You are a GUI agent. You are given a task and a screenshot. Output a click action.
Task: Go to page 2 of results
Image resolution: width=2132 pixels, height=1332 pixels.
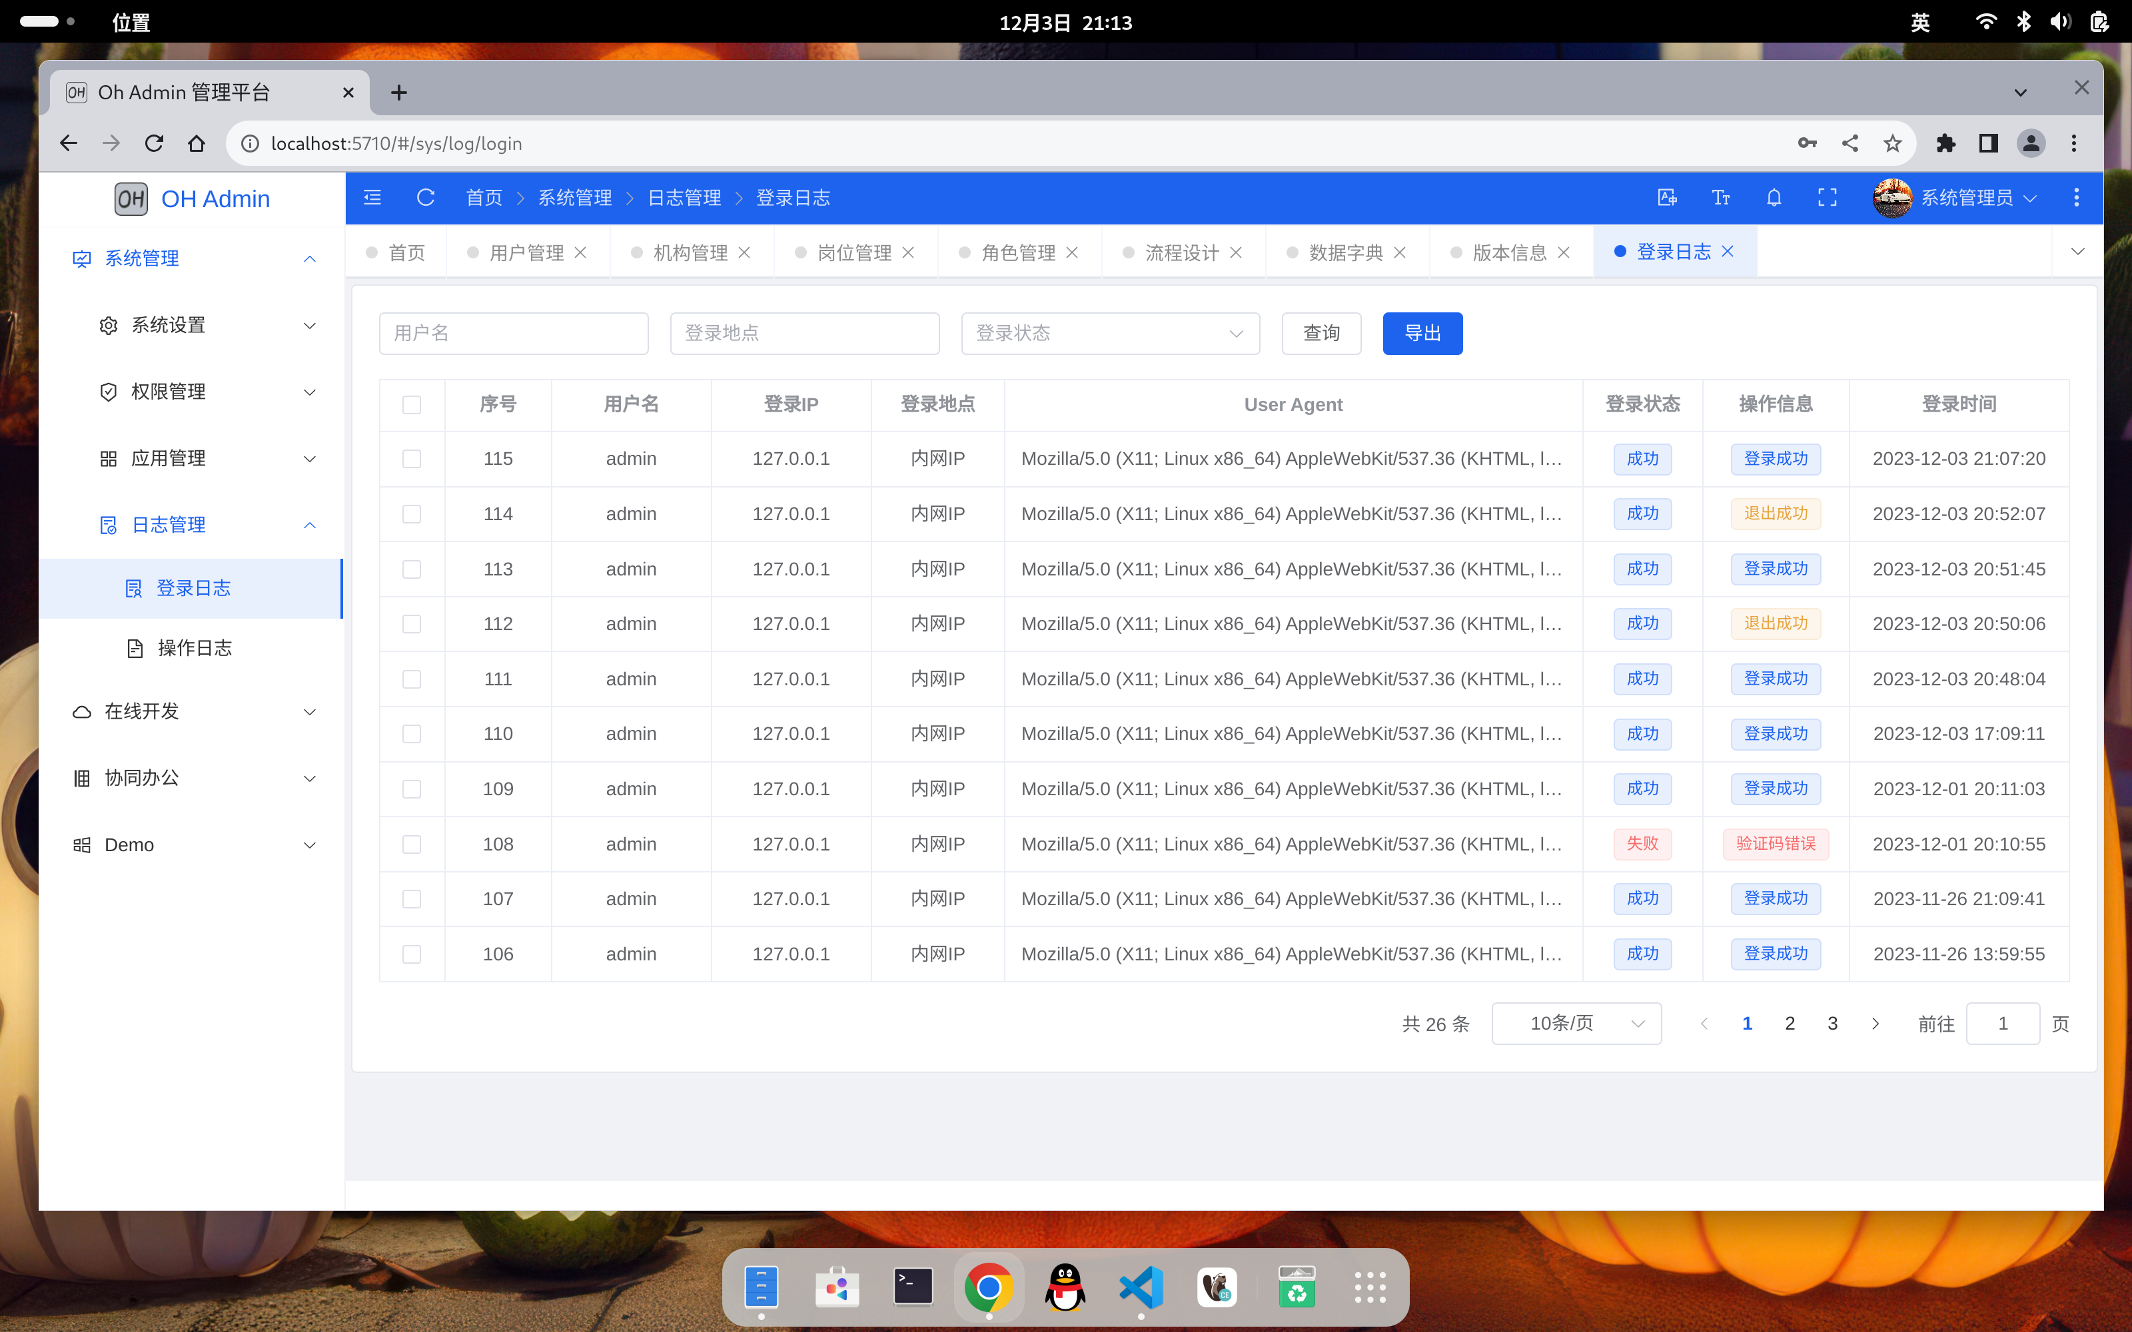tap(1790, 1024)
